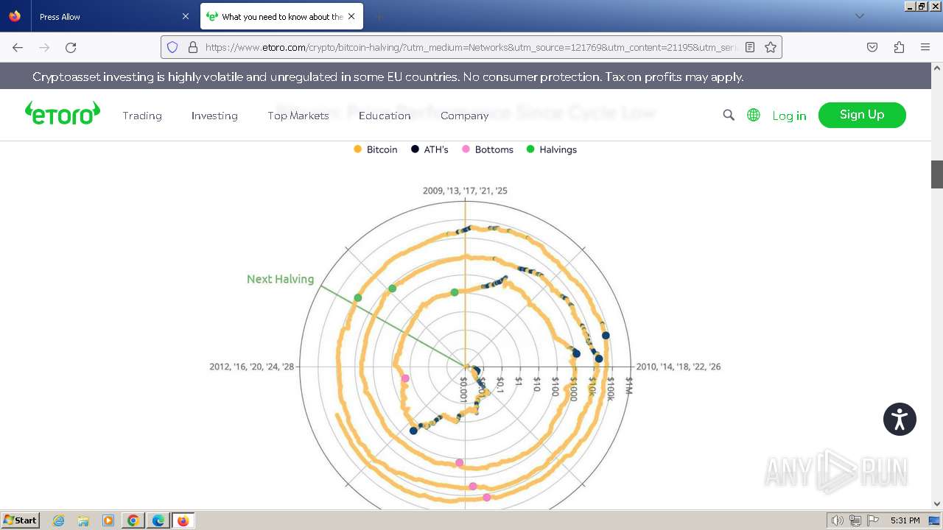Click the page vertical scrollbar thumb
This screenshot has width=943, height=530.
click(x=937, y=174)
